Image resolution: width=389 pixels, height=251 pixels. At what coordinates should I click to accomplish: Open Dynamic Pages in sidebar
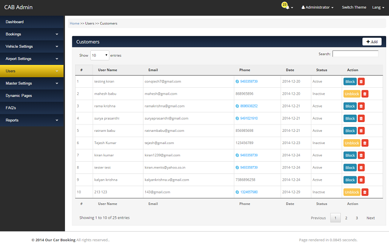click(32, 96)
